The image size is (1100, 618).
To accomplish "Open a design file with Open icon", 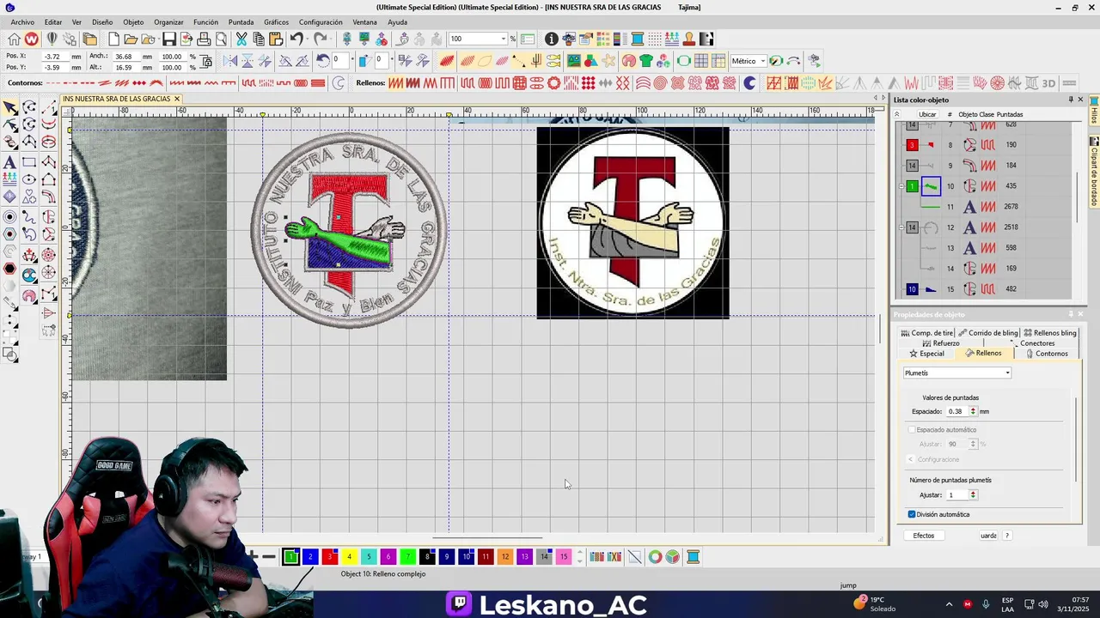I will point(131,39).
